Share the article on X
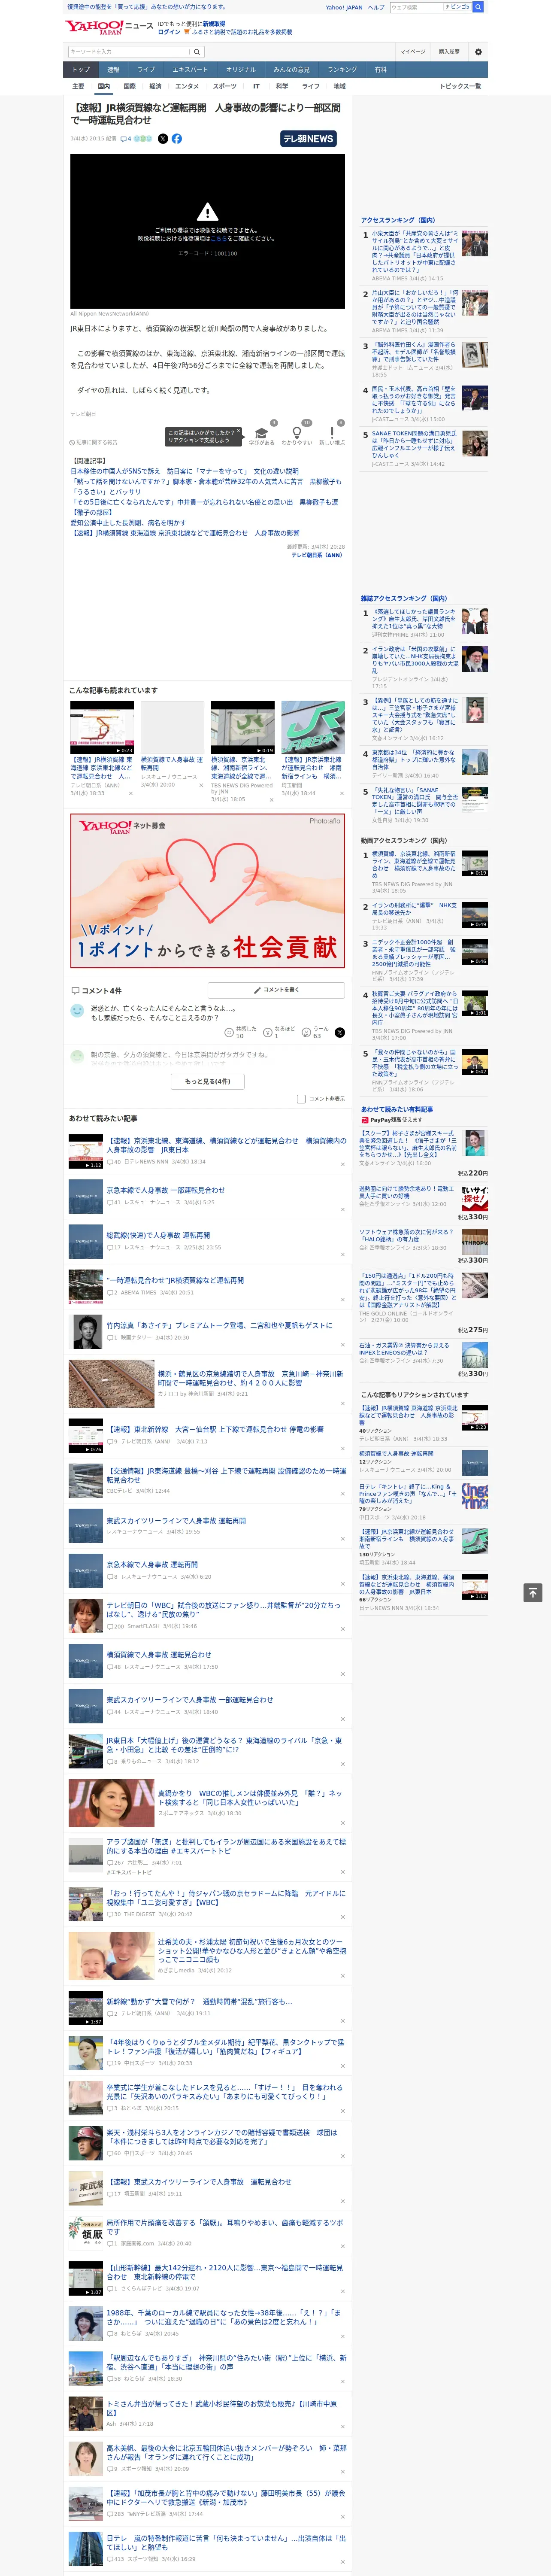The height and width of the screenshot is (2576, 551). pos(163,139)
